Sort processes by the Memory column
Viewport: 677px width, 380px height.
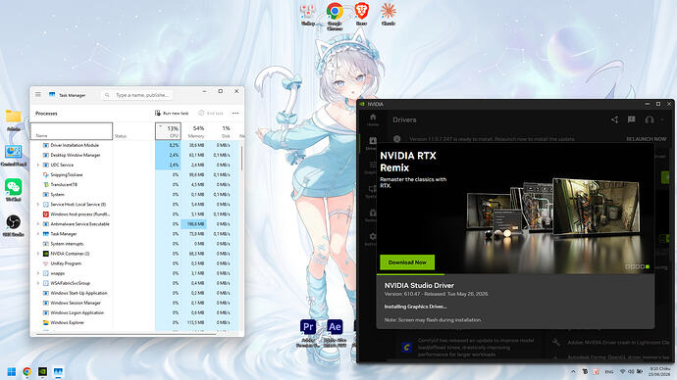[195, 131]
